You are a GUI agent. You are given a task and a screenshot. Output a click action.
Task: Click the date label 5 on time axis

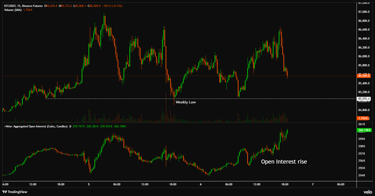click(89, 184)
